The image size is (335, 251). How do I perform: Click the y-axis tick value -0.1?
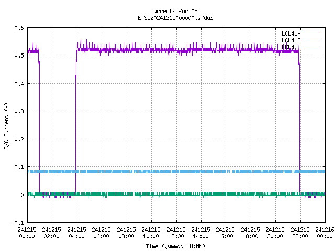pyautogui.click(x=17, y=223)
